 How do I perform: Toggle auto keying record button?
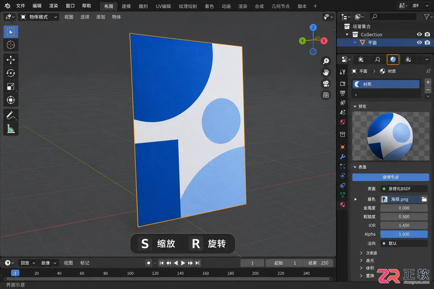149,263
